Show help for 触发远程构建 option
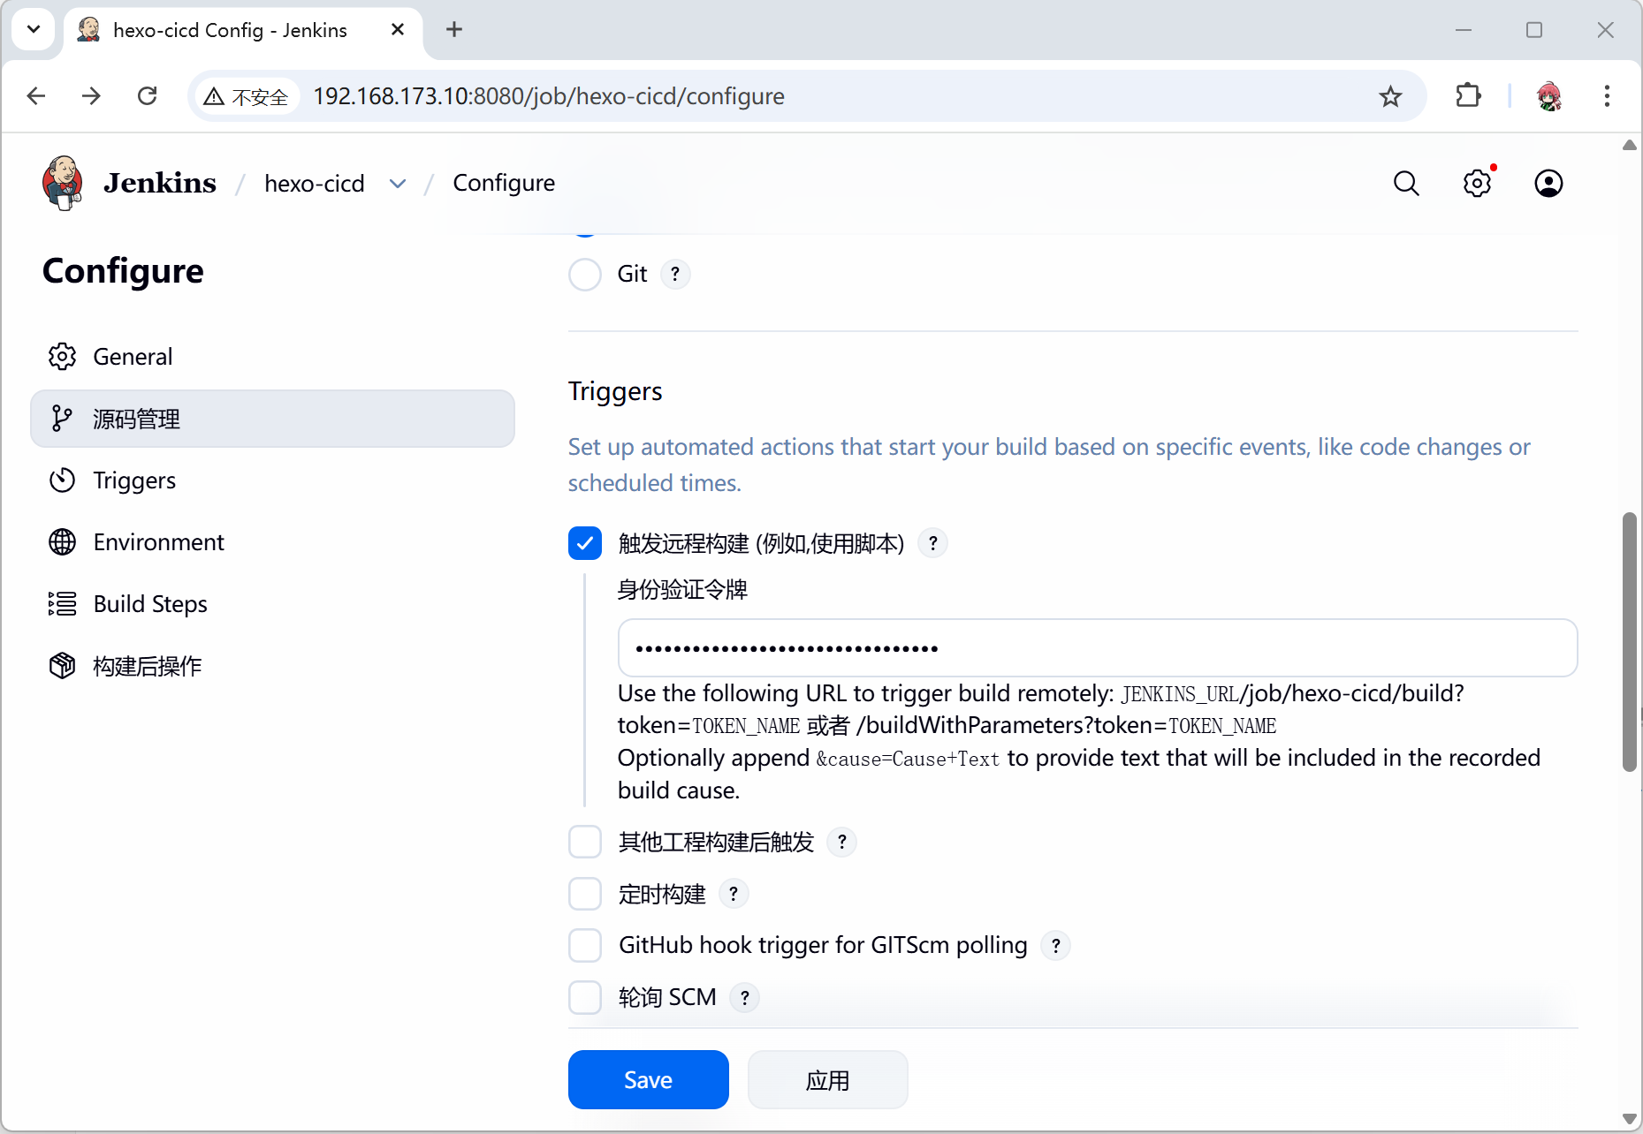Image resolution: width=1643 pixels, height=1134 pixels. point(932,543)
